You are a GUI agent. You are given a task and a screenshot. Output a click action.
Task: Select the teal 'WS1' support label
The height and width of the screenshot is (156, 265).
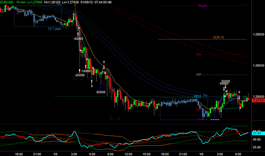click(197, 96)
